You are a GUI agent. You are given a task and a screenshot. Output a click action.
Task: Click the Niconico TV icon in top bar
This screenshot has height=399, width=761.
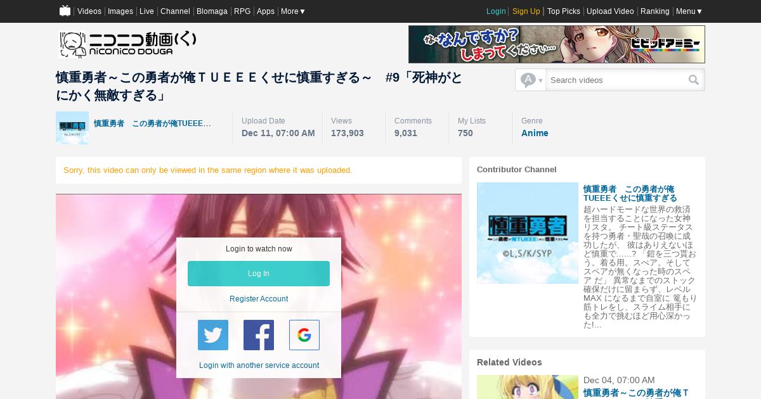point(65,11)
